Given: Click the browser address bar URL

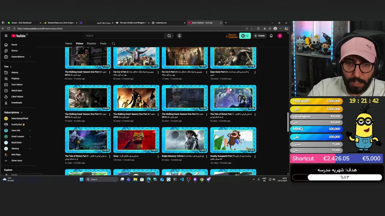Looking at the screenshot, I should 40,28.
